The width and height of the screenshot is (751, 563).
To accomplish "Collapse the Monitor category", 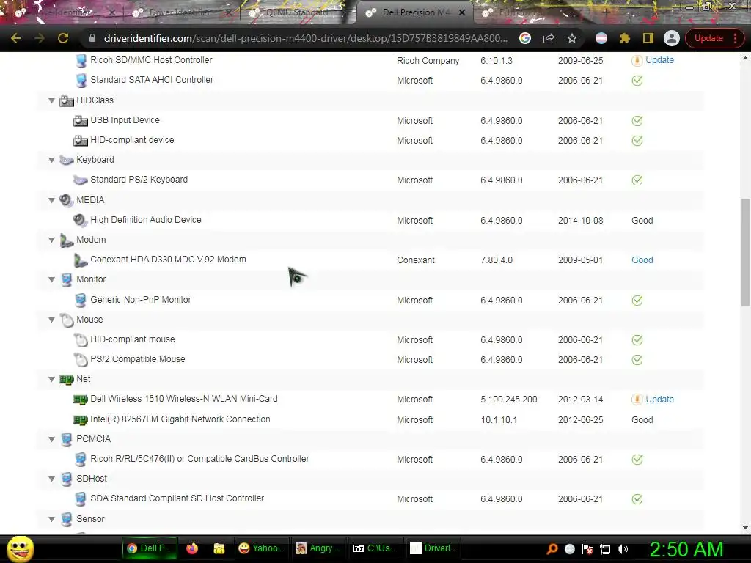I will (x=51, y=279).
